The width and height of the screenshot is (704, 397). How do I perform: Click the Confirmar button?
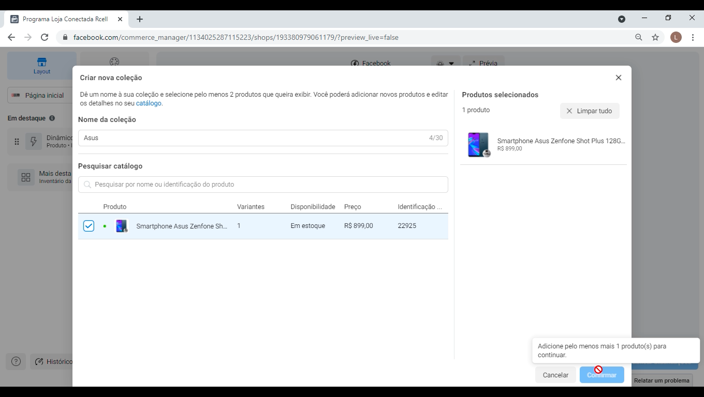[602, 375]
